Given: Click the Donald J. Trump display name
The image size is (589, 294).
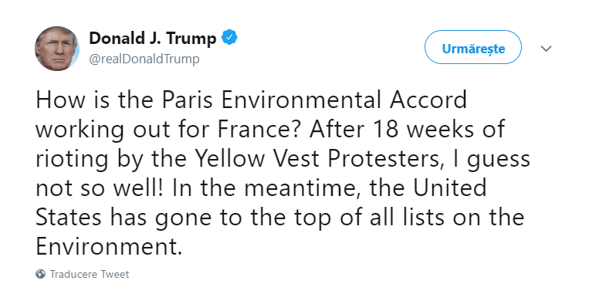Looking at the screenshot, I should point(153,38).
